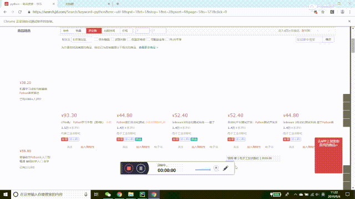The height and width of the screenshot is (199, 355).
Task: Open the Windows Start menu
Action: [6, 194]
